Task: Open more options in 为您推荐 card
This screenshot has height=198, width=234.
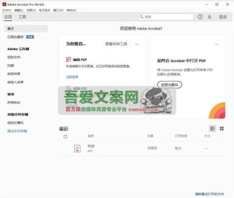Action: click(137, 44)
